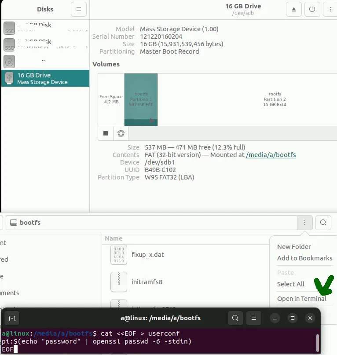Select the optical drive in sidebar

pos(45,62)
